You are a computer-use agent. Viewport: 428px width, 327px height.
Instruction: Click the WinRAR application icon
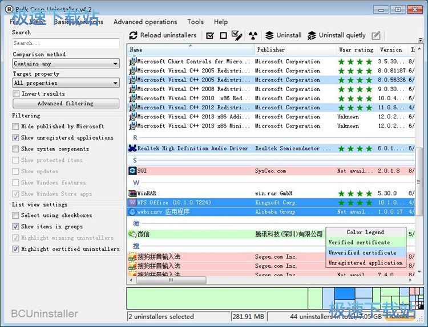[x=132, y=194]
